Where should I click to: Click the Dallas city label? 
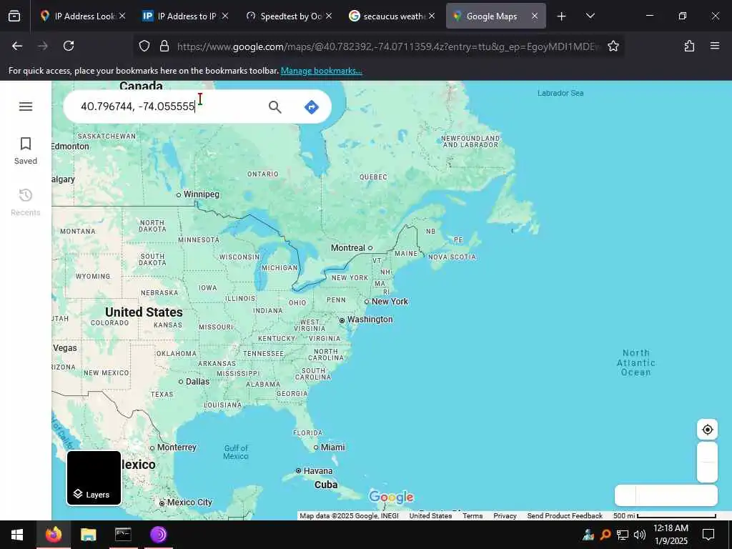(197, 382)
